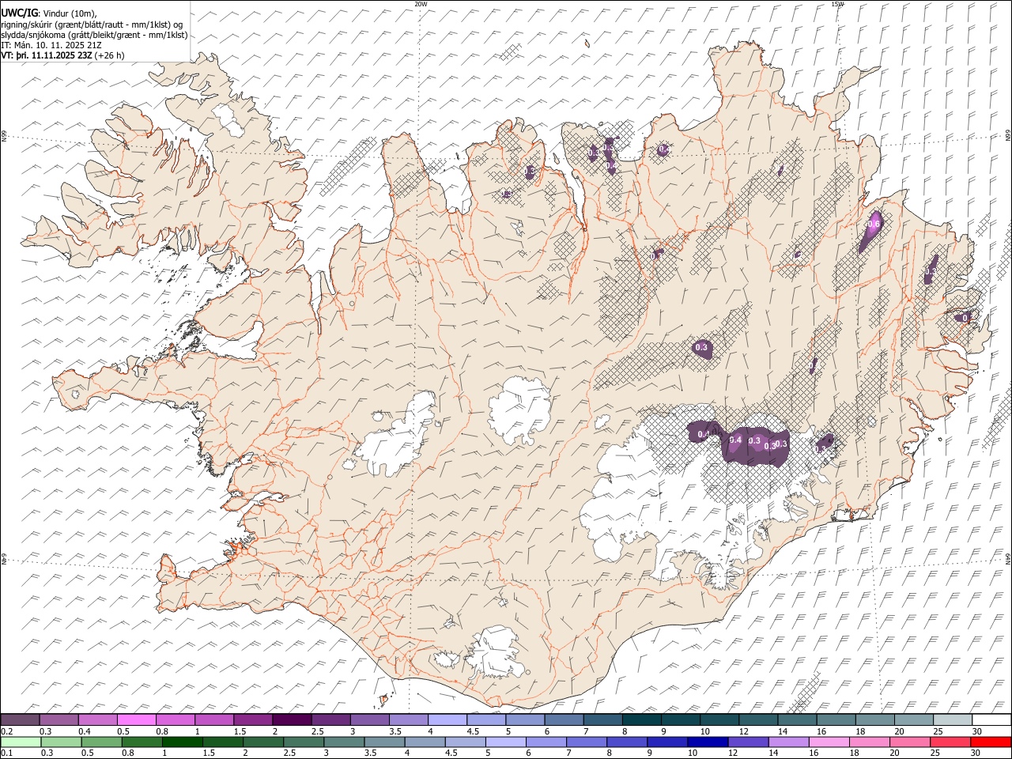
Task: Select the 'VT: þri. 11.11.2025 23Z (+26 h)' line
Action: coord(62,55)
